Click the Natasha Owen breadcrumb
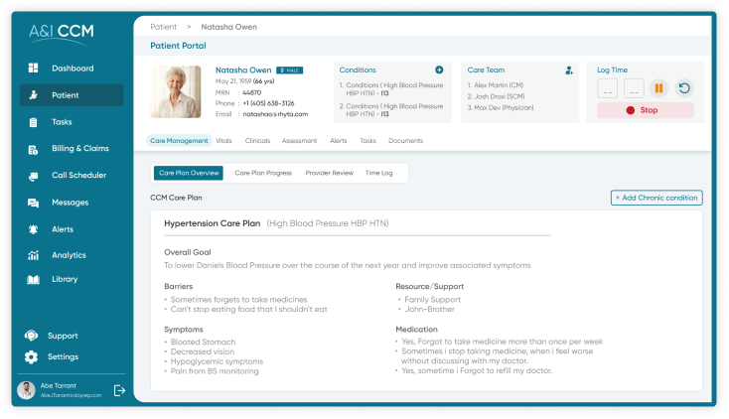This screenshot has width=729, height=419. click(x=228, y=27)
